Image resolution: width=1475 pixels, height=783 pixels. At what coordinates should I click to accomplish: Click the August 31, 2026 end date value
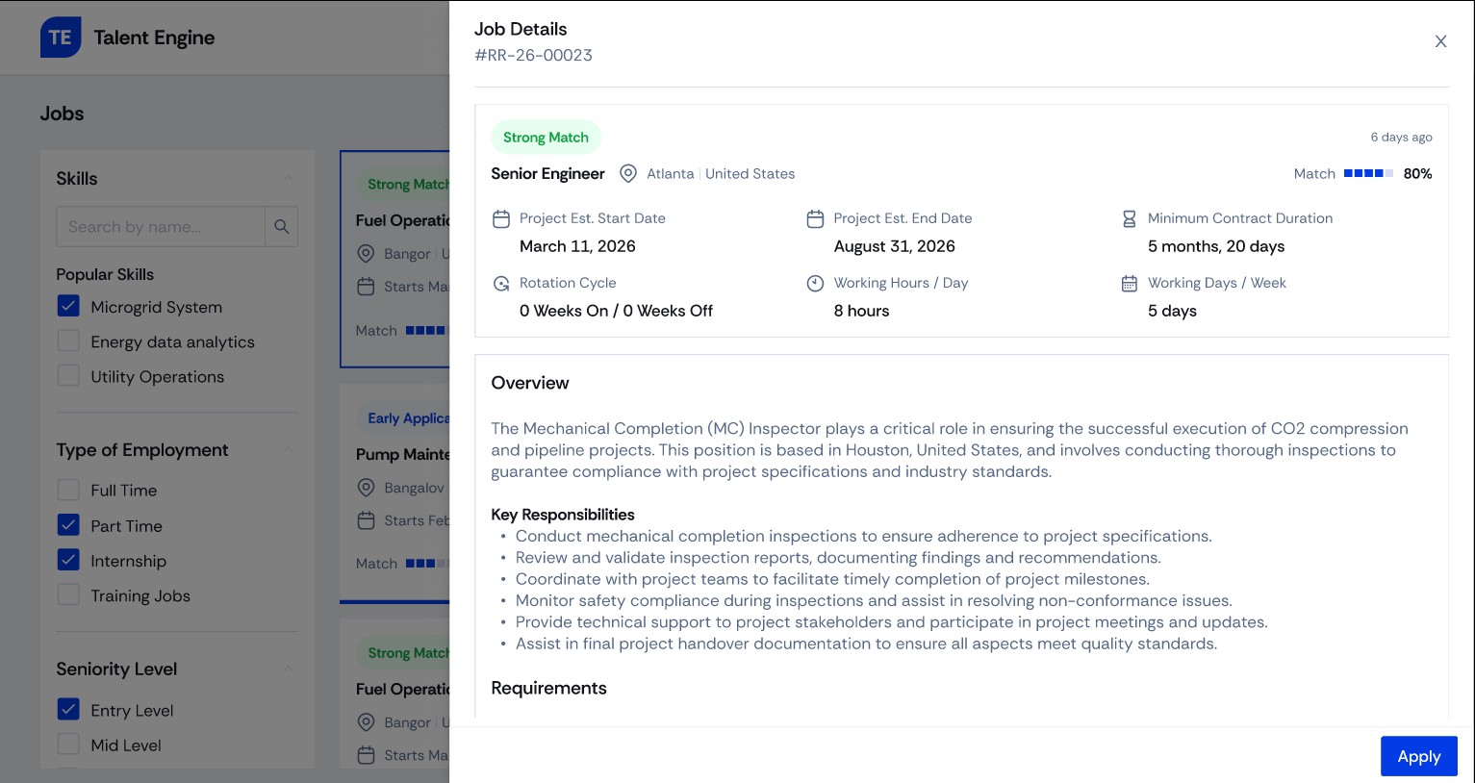pyautogui.click(x=895, y=246)
